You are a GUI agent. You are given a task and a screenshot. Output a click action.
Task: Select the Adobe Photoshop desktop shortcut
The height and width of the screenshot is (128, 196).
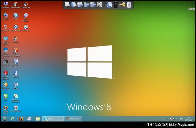tap(6, 52)
